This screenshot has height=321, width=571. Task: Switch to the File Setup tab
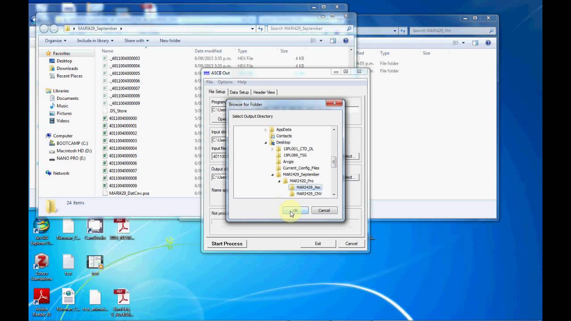217,92
